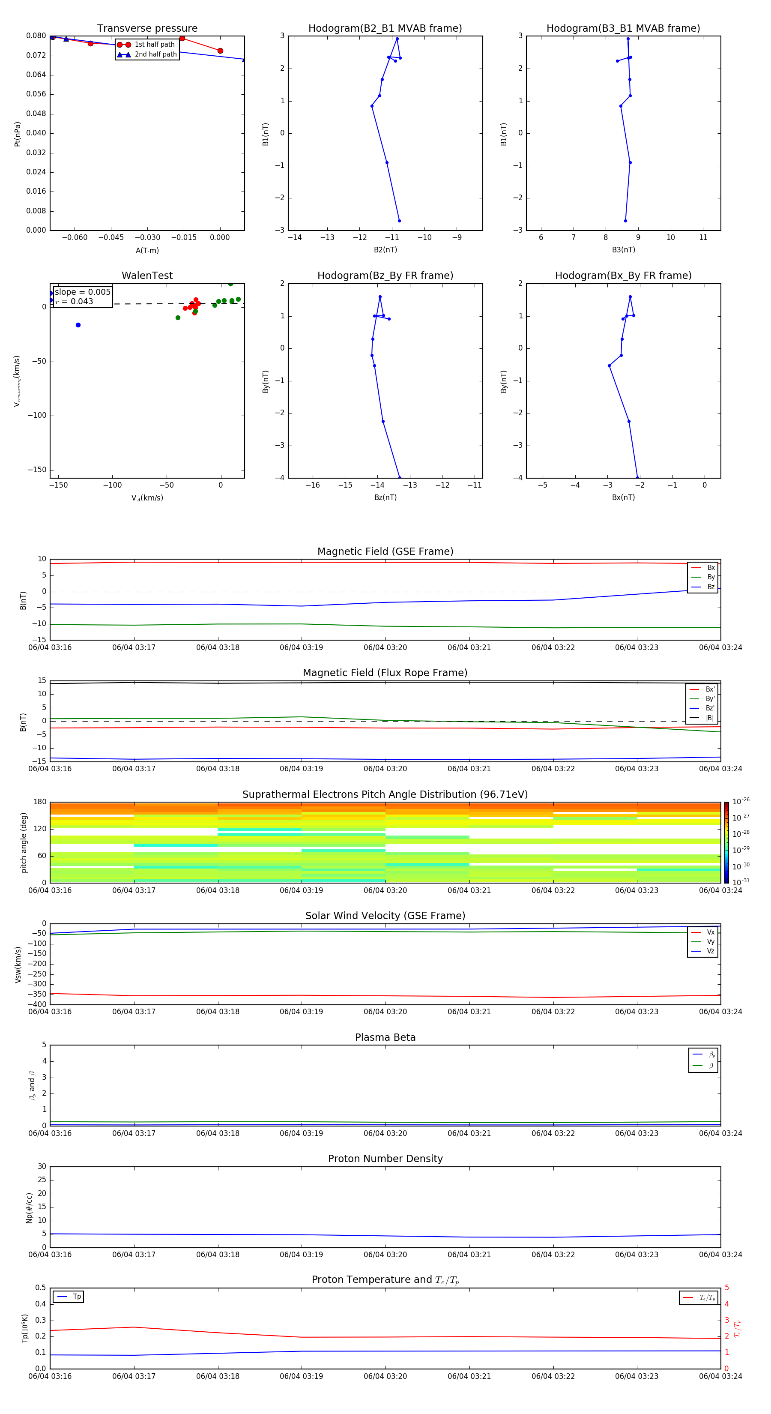Click the "VA(km/s)" x-axis label
This screenshot has height=1414, width=771.
(147, 498)
